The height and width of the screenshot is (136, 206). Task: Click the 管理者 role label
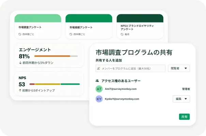coord(186,89)
